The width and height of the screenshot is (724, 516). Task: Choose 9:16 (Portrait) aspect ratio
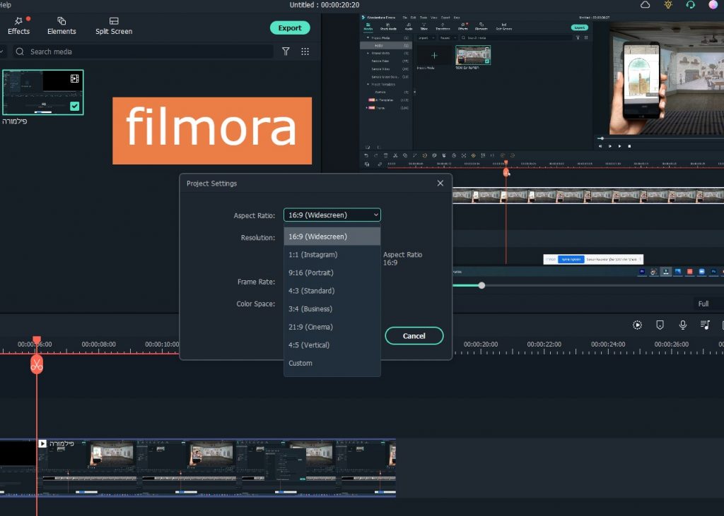(332, 272)
